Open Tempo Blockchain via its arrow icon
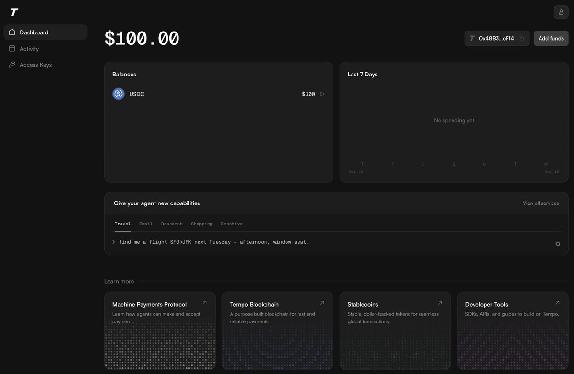This screenshot has width=574, height=374. (322, 303)
